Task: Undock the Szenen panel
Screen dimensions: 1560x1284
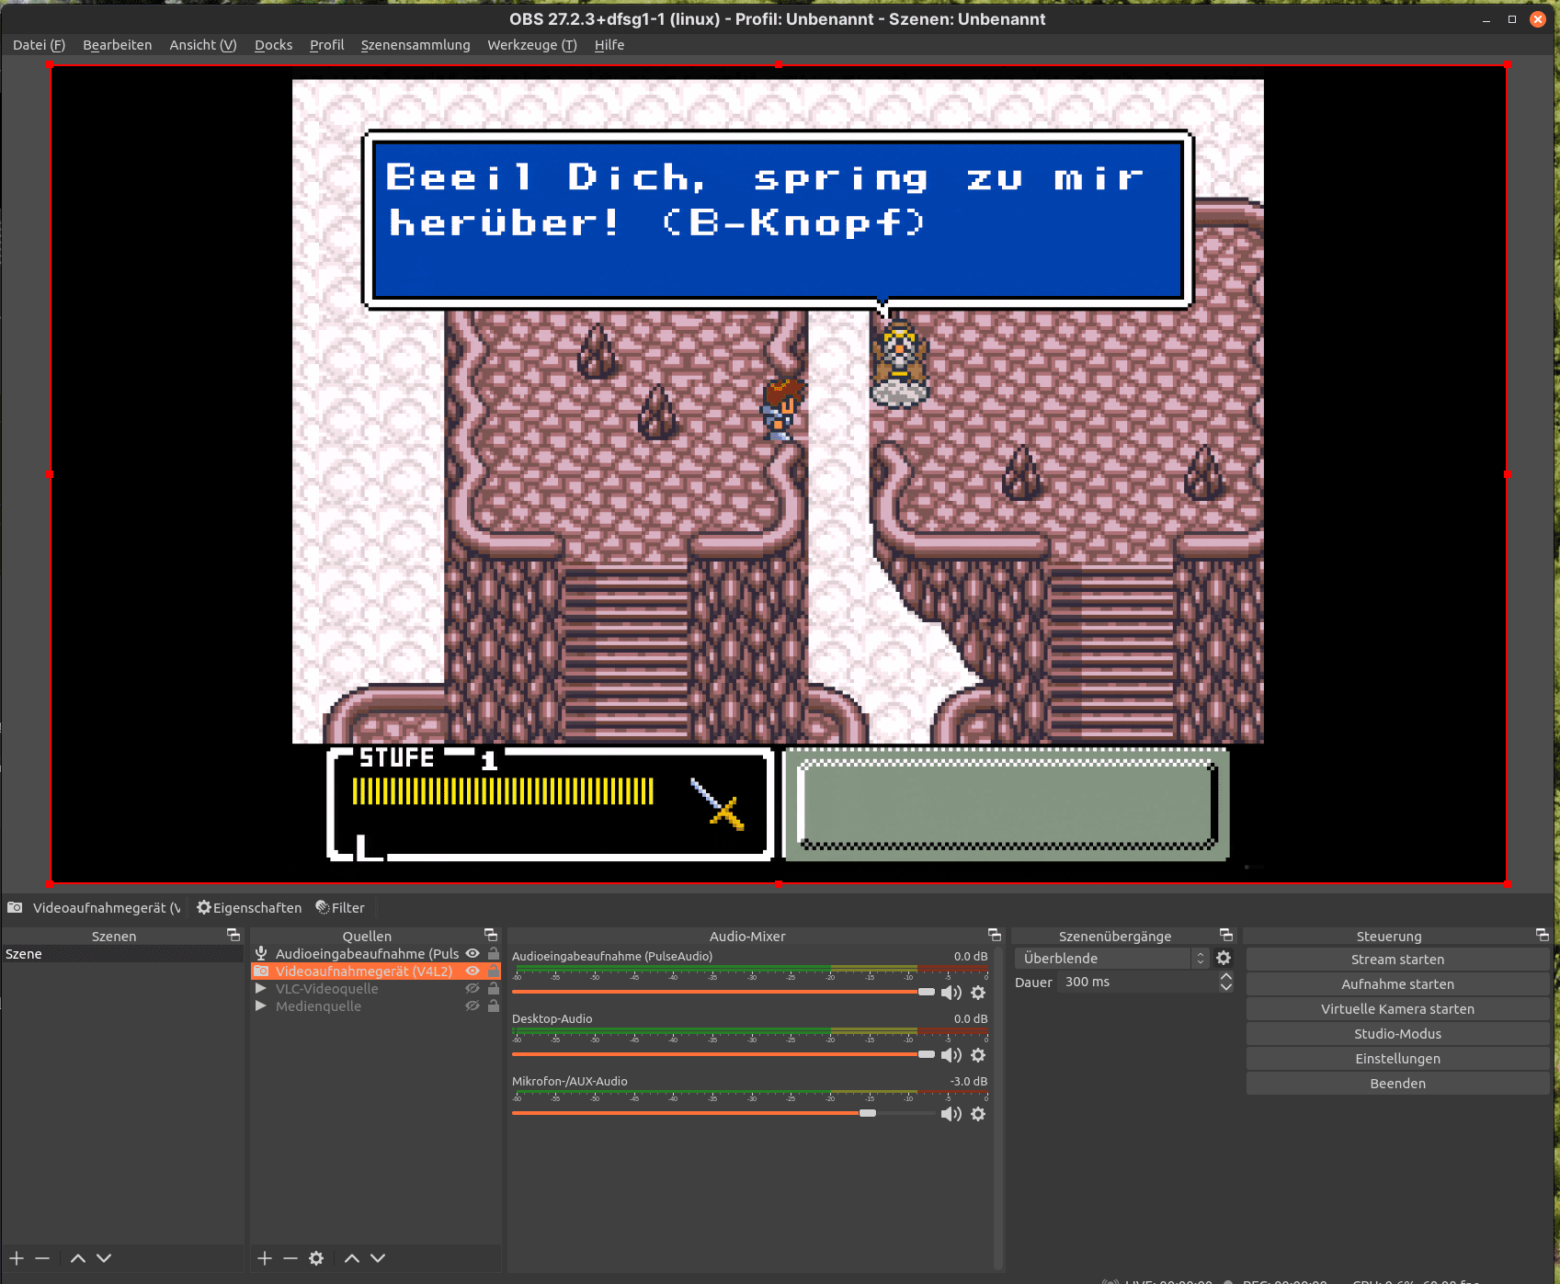Action: pyautogui.click(x=233, y=935)
